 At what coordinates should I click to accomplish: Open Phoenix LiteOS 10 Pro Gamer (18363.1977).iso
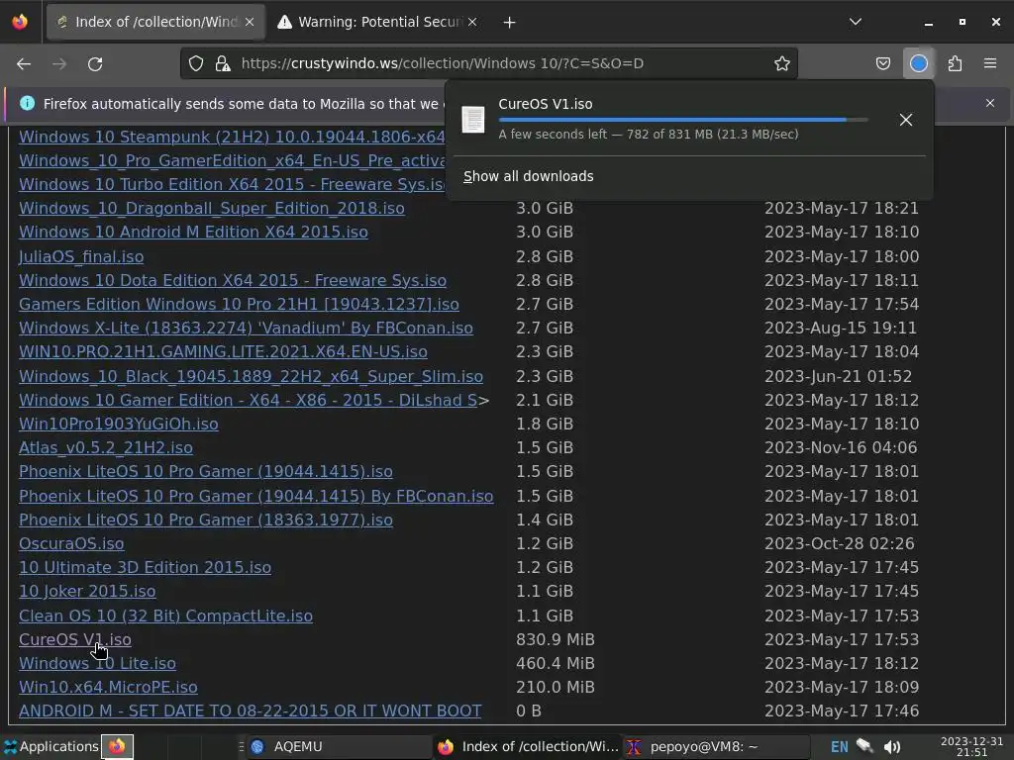click(206, 521)
